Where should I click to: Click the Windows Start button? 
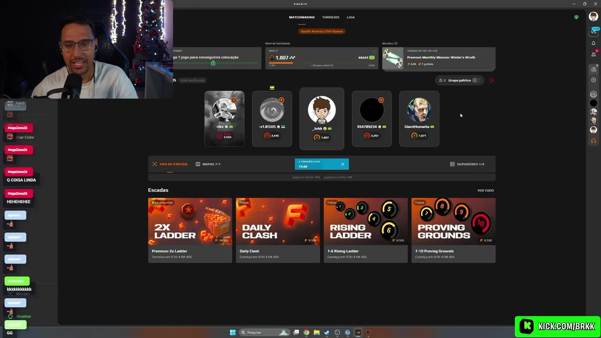232,332
